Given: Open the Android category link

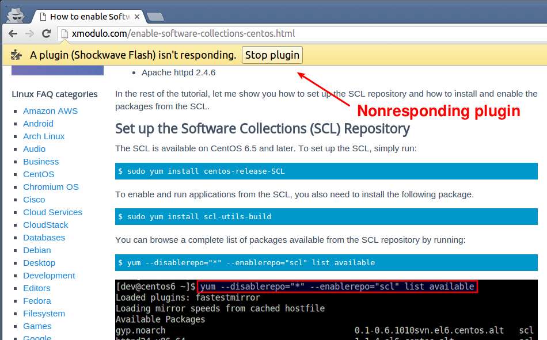Looking at the screenshot, I should tap(38, 124).
